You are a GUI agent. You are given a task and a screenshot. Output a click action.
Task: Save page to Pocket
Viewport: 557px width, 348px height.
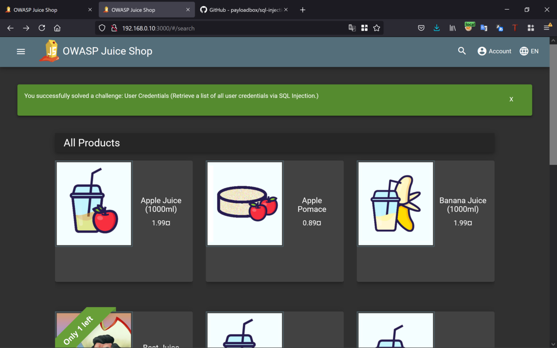[x=421, y=28]
